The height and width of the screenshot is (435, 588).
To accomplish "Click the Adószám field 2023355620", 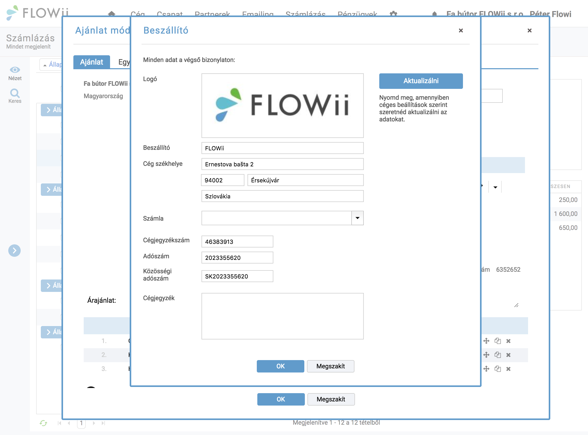I will [237, 258].
